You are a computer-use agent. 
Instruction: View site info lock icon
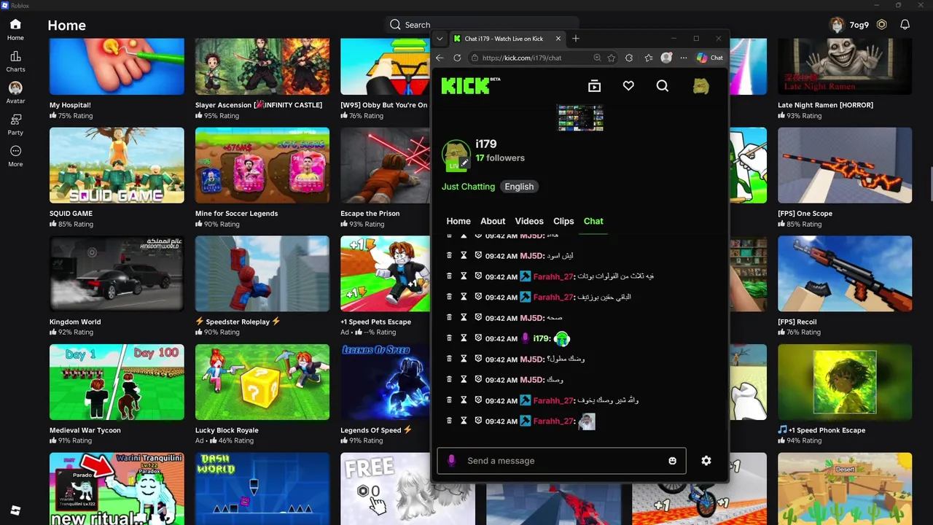pyautogui.click(x=475, y=58)
